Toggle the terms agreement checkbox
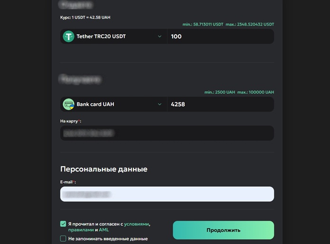The width and height of the screenshot is (330, 244). pyautogui.click(x=63, y=224)
